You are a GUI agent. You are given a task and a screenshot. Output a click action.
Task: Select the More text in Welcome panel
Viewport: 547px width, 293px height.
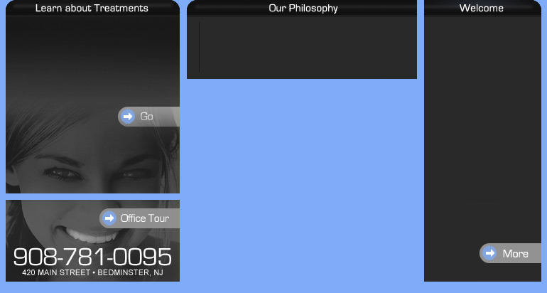pyautogui.click(x=515, y=254)
